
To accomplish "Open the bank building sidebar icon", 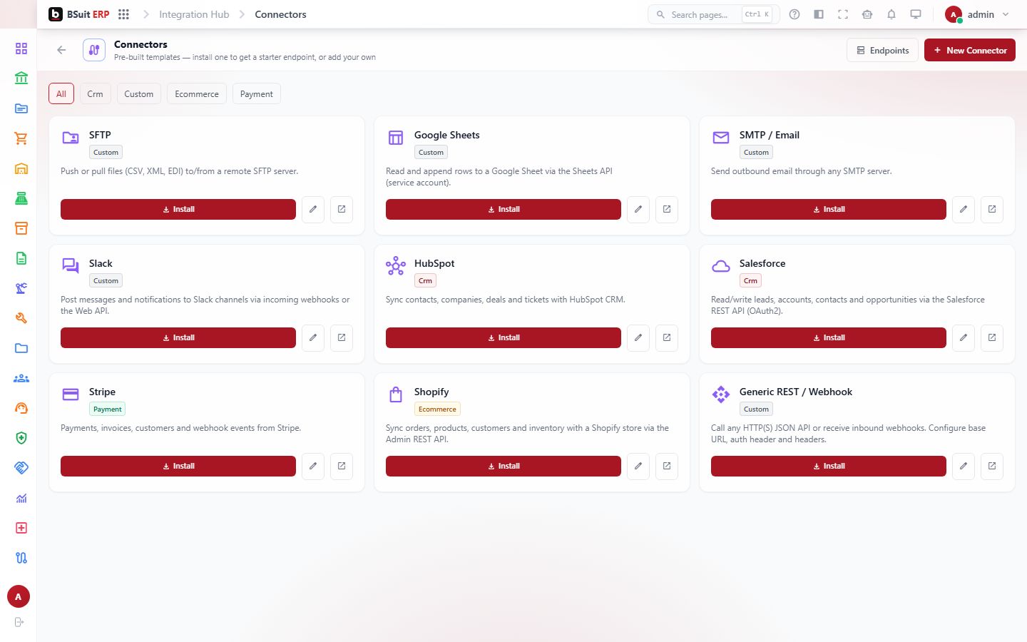I will pyautogui.click(x=21, y=78).
